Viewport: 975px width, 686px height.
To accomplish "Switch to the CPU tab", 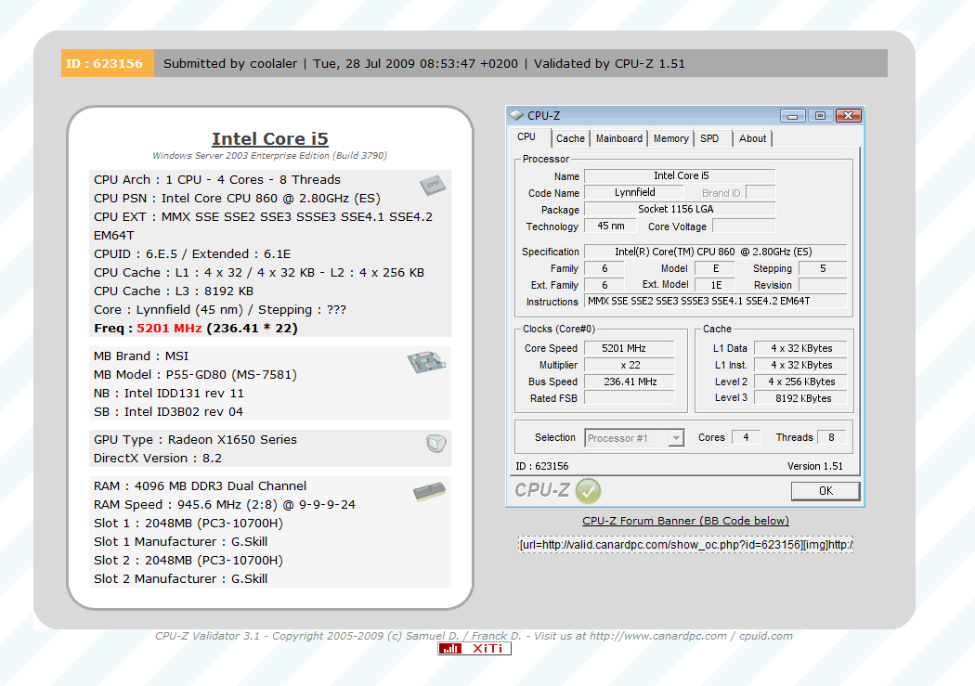I will [526, 136].
